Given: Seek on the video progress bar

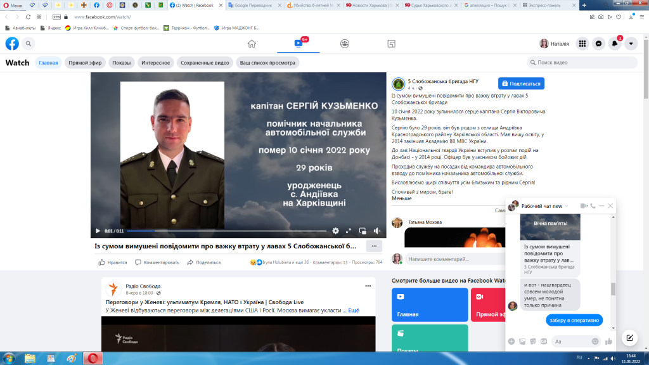Looking at the screenshot, I should [x=226, y=231].
